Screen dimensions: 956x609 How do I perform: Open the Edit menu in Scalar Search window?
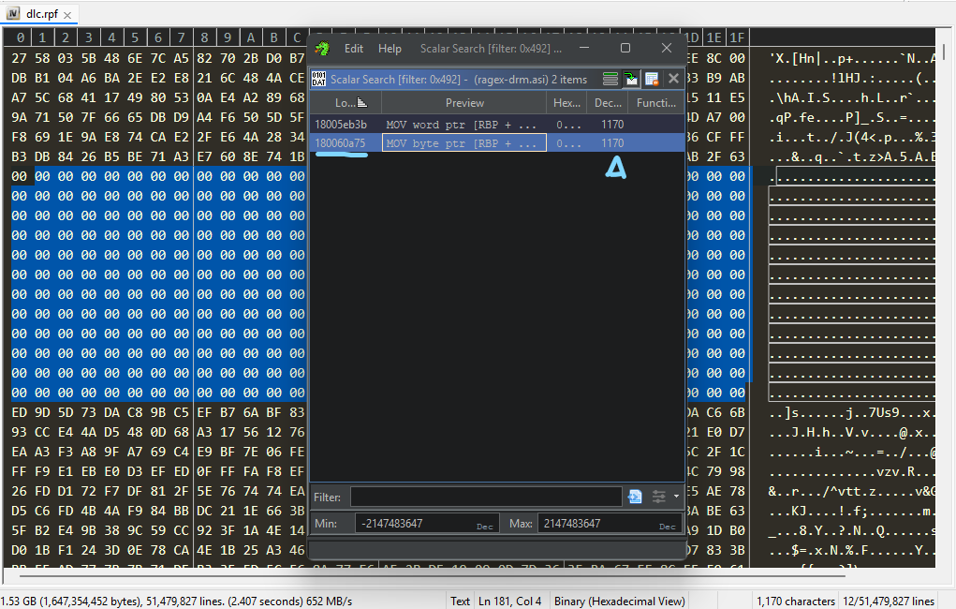(354, 49)
